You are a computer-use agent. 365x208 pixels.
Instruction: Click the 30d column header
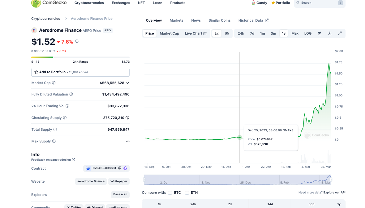pos(311,204)
